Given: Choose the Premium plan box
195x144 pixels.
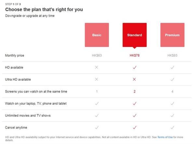Looking at the screenshot, I should click(172, 35).
